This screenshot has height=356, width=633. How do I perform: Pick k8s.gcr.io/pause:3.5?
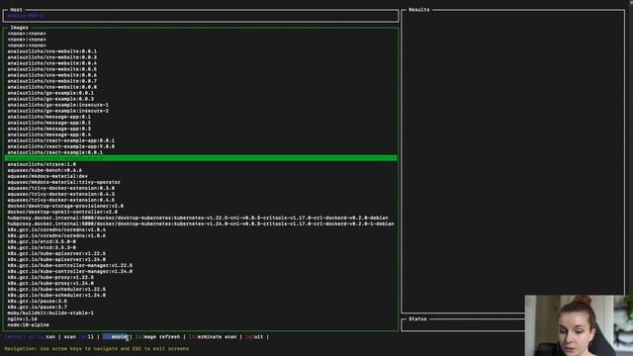click(38, 301)
